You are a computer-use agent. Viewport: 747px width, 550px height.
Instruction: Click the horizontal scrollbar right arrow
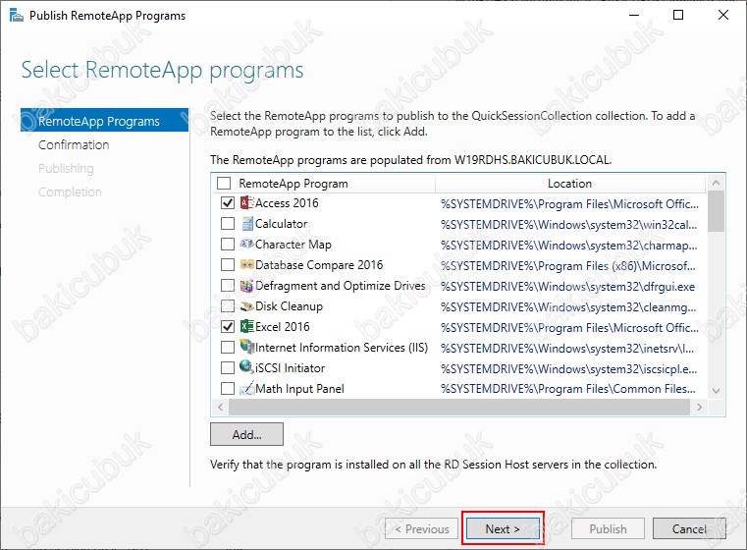pyautogui.click(x=699, y=407)
